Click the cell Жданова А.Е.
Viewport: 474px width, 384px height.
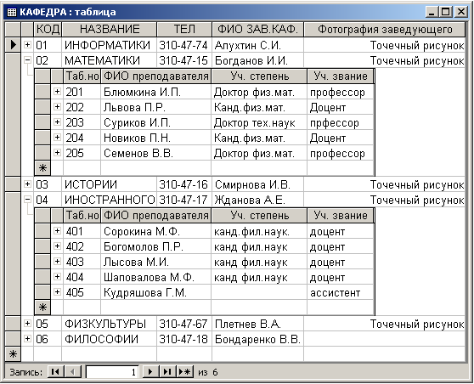pyautogui.click(x=257, y=200)
